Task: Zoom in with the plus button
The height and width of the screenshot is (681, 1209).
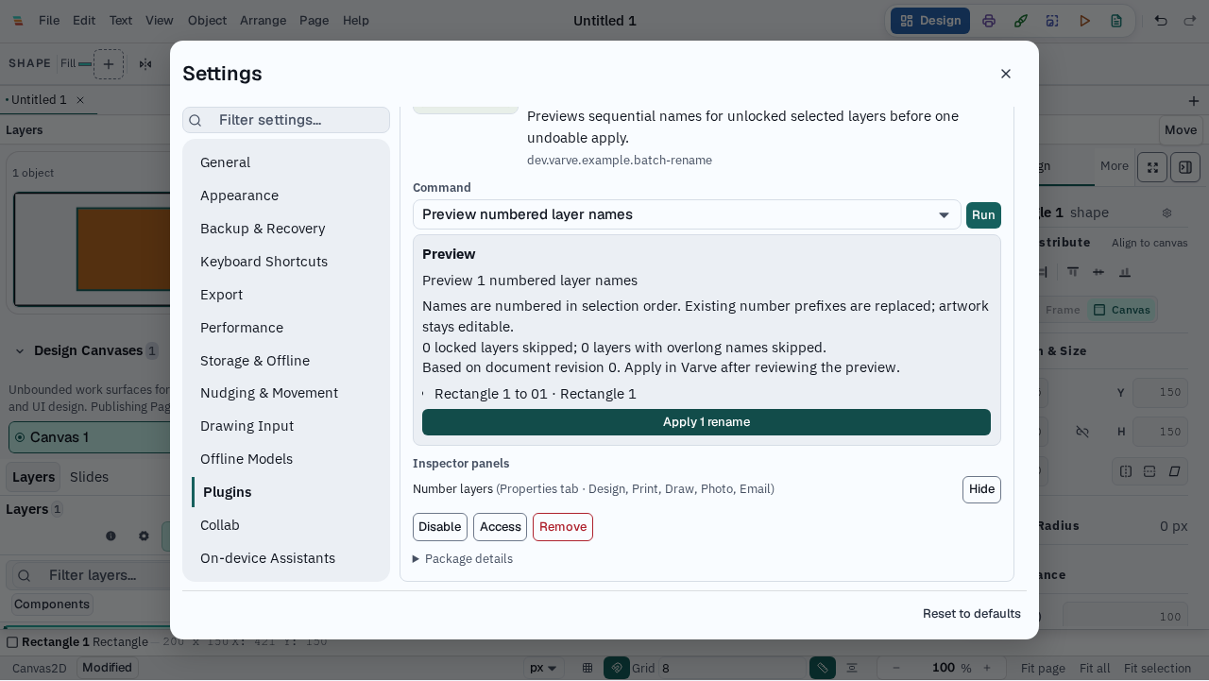Action: 987,668
